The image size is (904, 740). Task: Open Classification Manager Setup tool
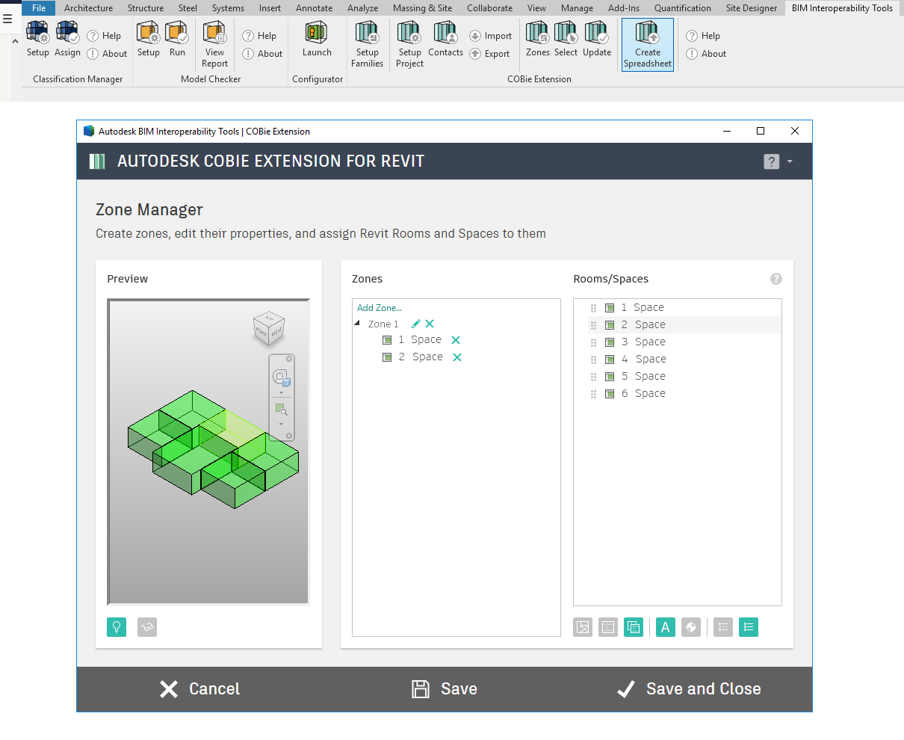37,40
